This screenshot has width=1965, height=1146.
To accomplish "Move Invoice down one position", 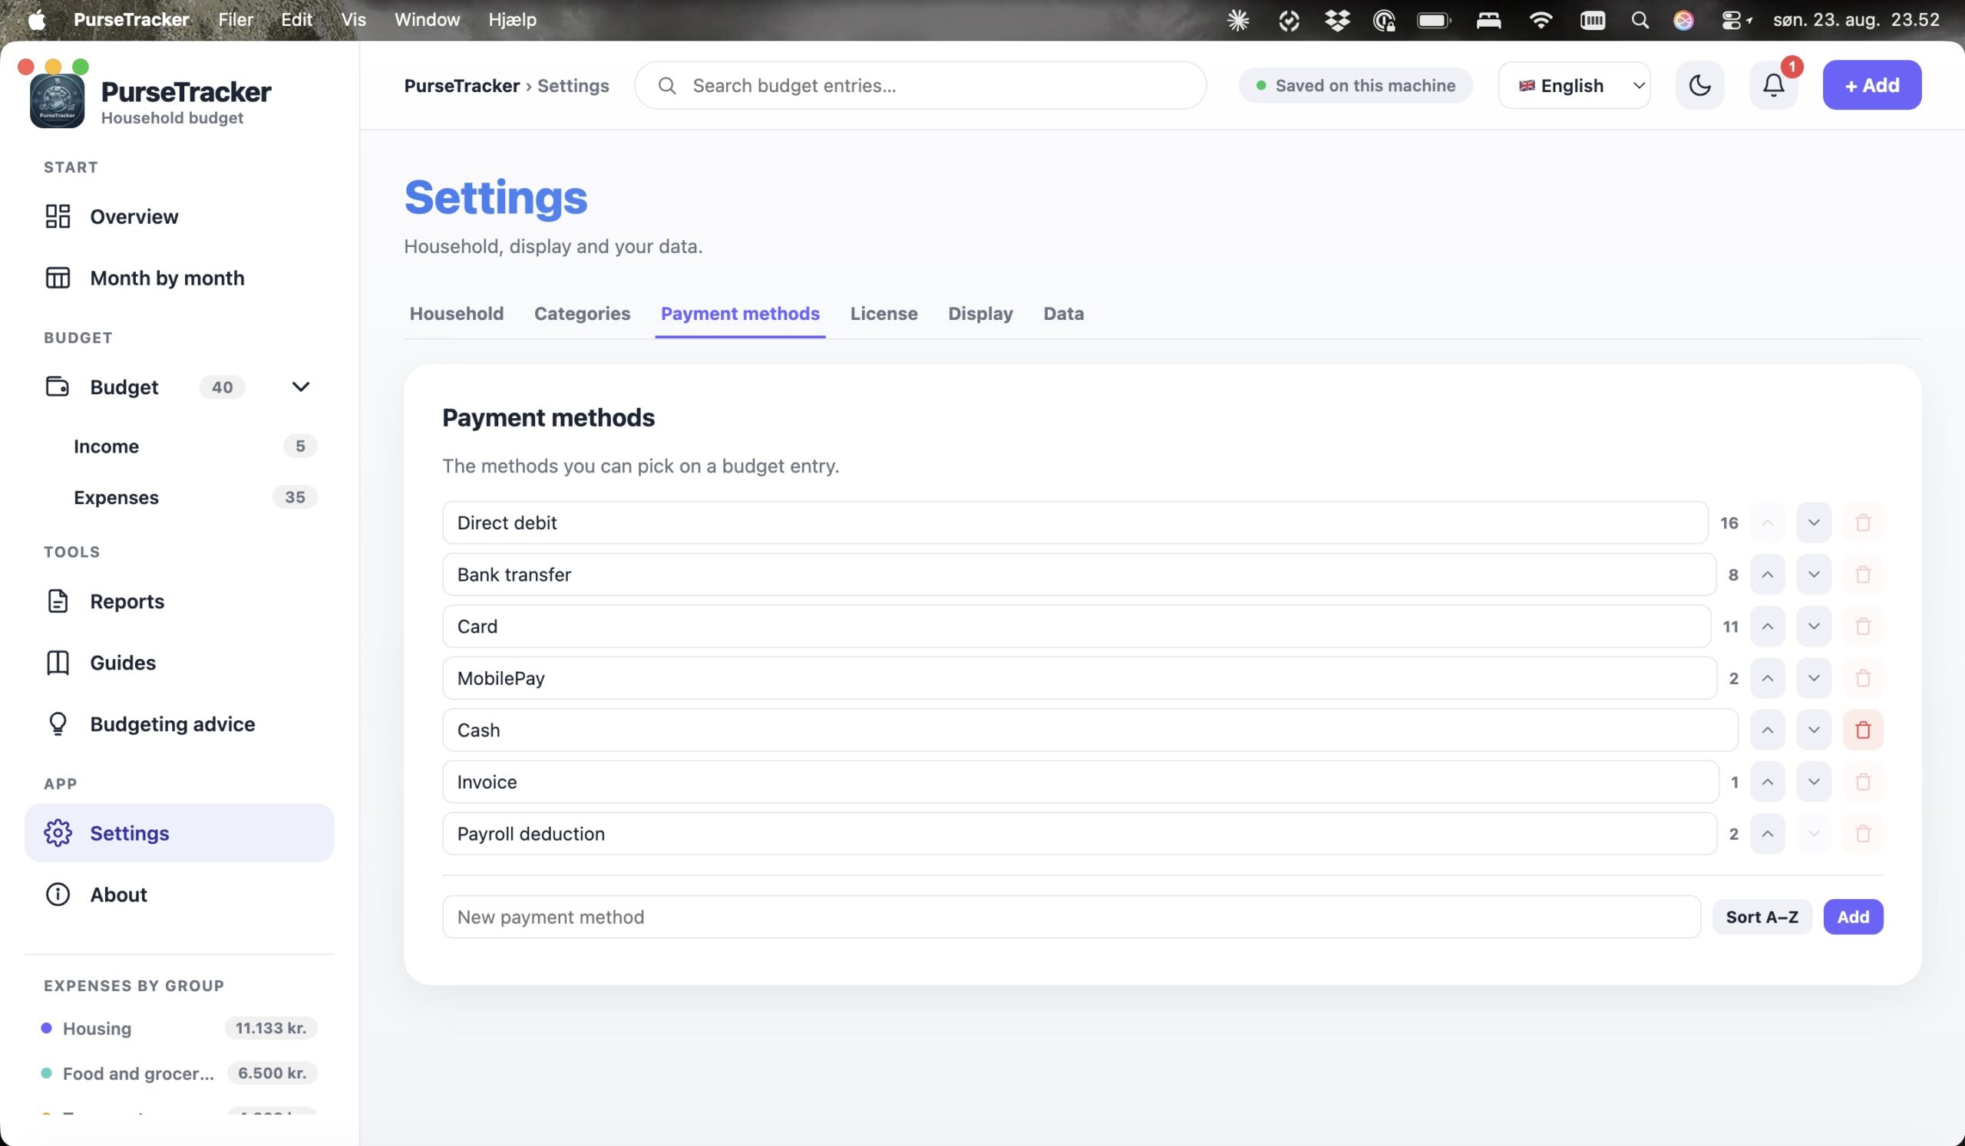I will coord(1814,782).
